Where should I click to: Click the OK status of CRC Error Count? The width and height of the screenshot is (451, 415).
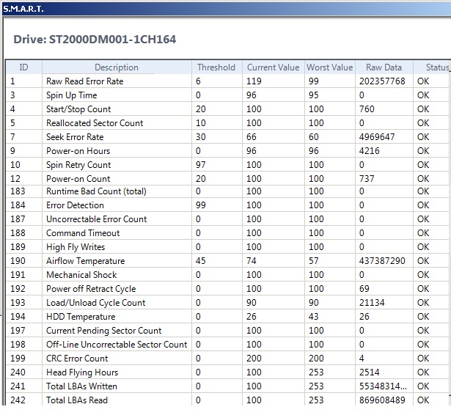[x=423, y=358]
